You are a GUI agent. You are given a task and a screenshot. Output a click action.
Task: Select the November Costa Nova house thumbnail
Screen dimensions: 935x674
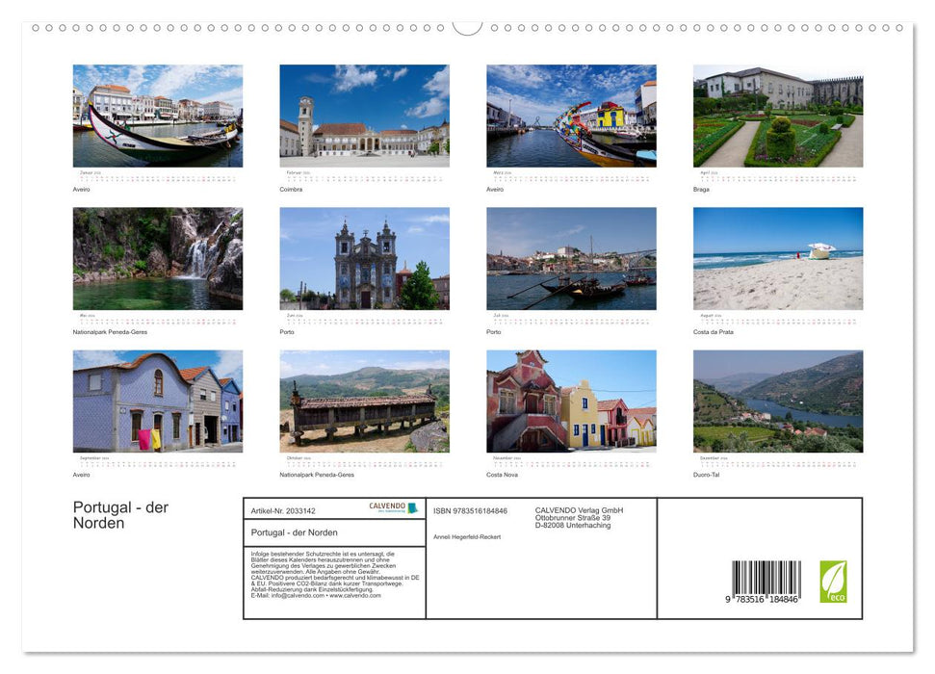(x=571, y=402)
